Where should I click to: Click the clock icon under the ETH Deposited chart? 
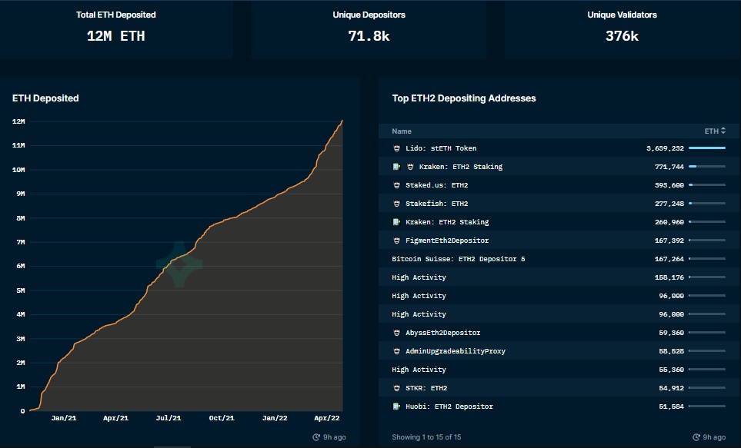coord(316,437)
